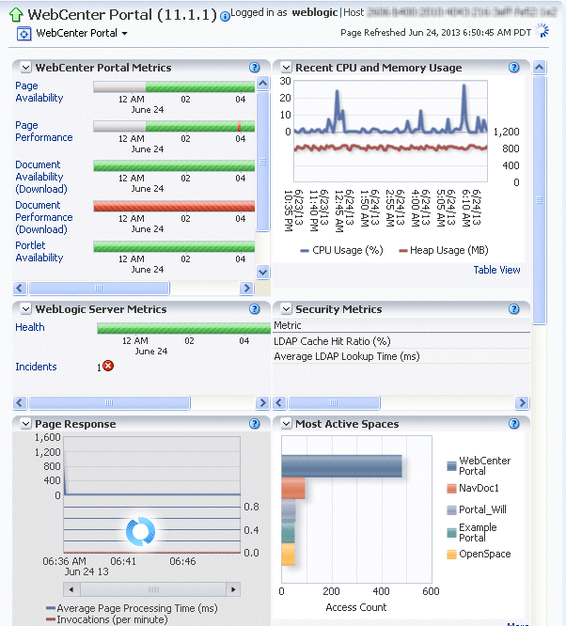Open help for WebCenter Portal Metrics
The image size is (566, 626).
(x=254, y=68)
